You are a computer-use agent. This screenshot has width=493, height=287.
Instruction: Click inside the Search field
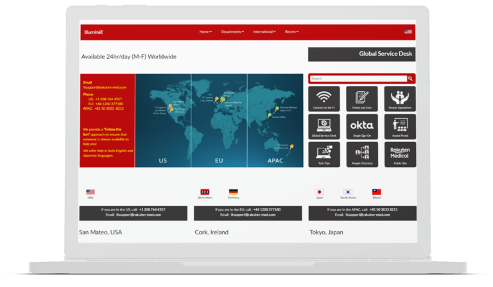click(x=358, y=78)
